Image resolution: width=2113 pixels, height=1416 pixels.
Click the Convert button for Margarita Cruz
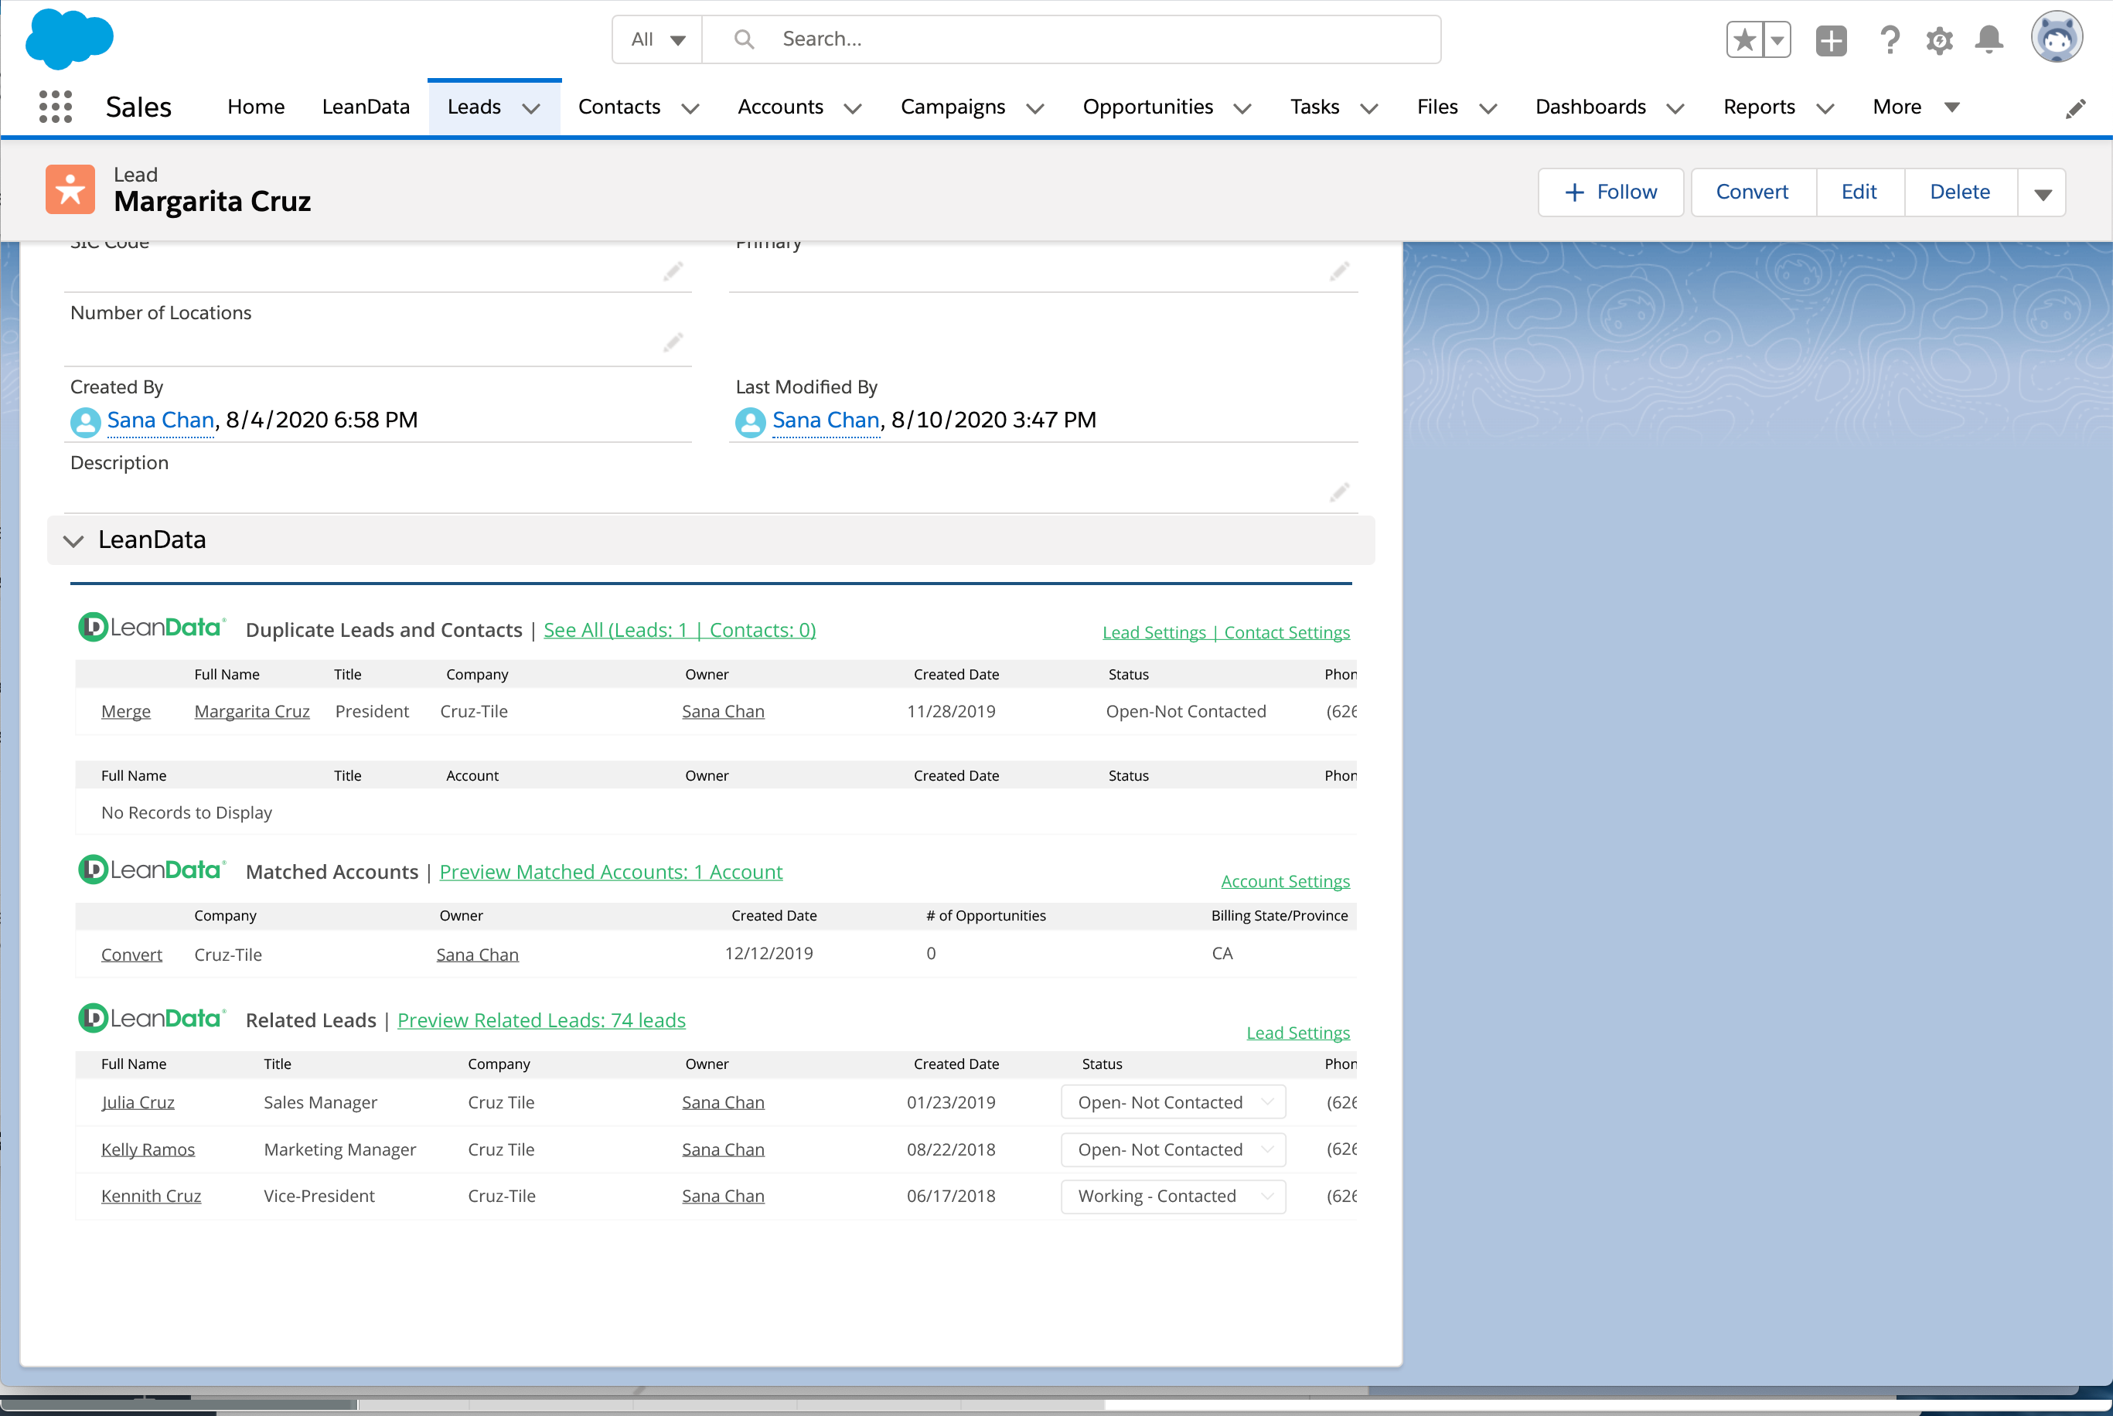tap(1752, 192)
